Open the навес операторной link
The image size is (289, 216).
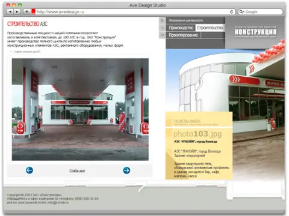point(27,52)
